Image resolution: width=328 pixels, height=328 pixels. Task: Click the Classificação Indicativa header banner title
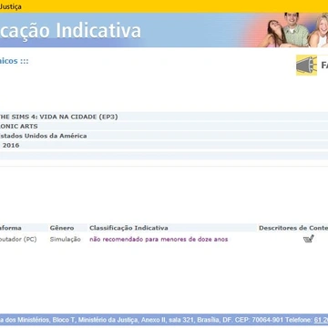[70, 30]
